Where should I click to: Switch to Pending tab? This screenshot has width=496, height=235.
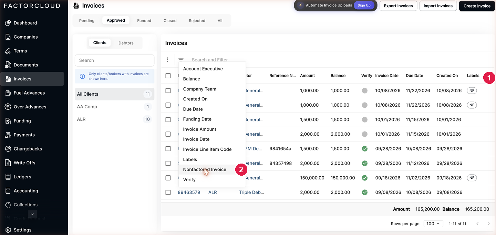point(87,20)
